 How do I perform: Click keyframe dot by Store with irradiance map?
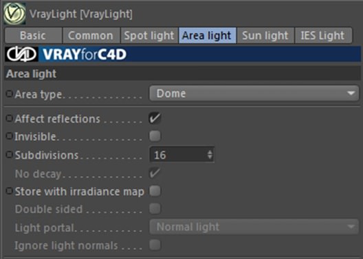tap(9, 191)
